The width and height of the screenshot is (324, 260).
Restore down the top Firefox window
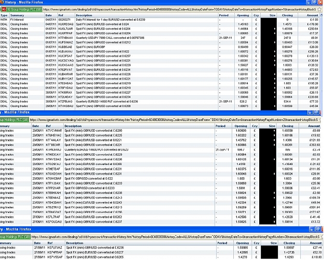314,2
